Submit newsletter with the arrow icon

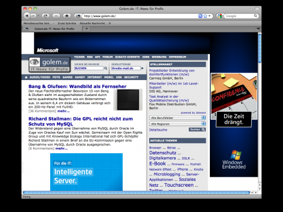[x=143, y=68]
